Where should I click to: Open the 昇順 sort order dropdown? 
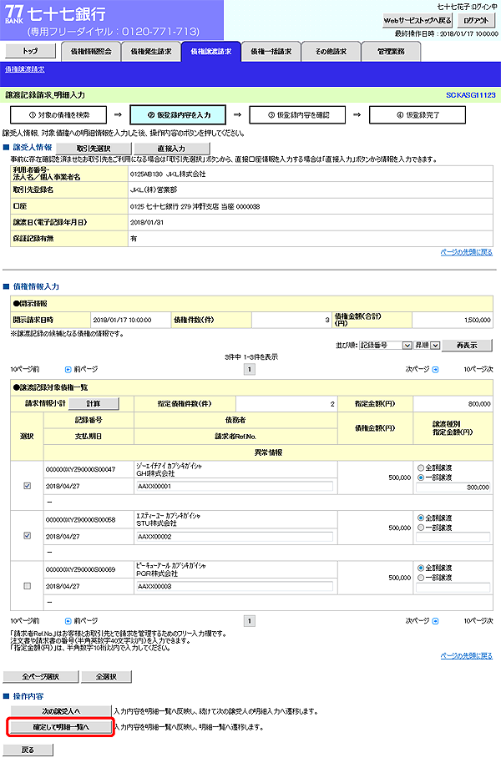427,346
